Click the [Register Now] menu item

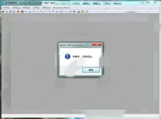61,8
